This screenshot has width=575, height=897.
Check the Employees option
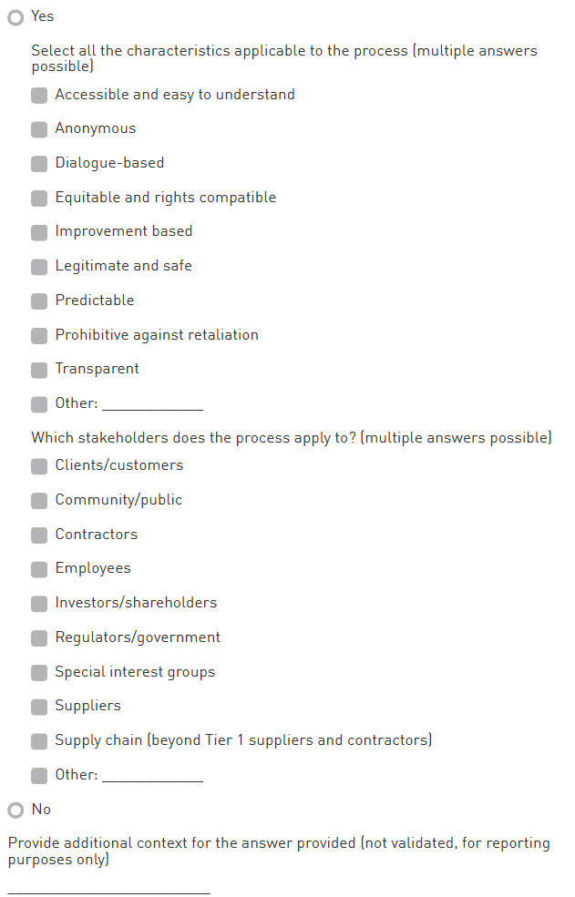pos(39,569)
